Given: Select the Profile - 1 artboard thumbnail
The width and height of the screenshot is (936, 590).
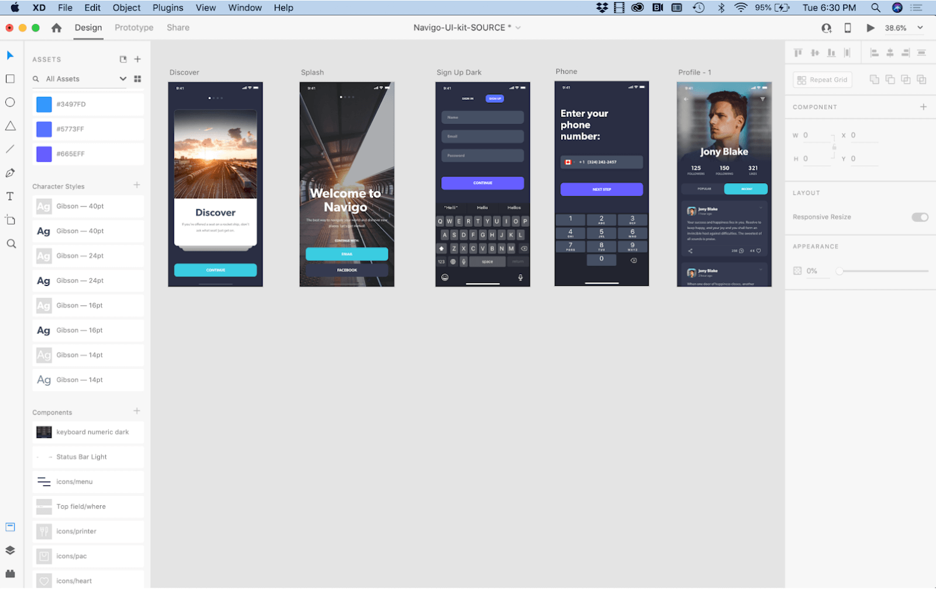Looking at the screenshot, I should tap(724, 184).
